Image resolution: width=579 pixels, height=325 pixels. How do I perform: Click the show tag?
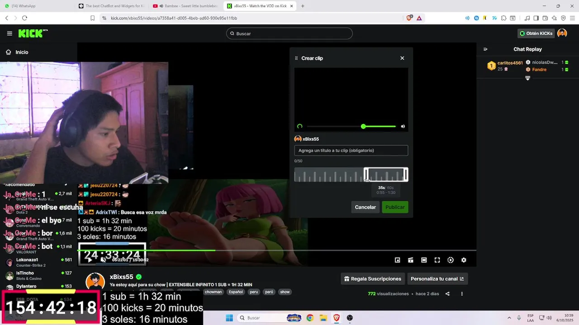coord(285,292)
